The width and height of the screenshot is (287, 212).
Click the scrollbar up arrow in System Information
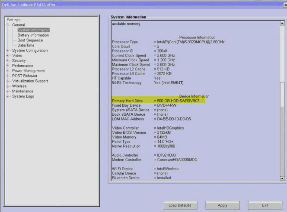282,24
